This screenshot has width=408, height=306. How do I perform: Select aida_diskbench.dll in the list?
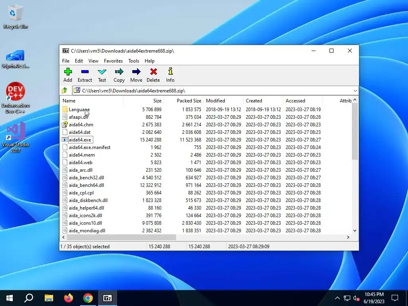coord(88,200)
